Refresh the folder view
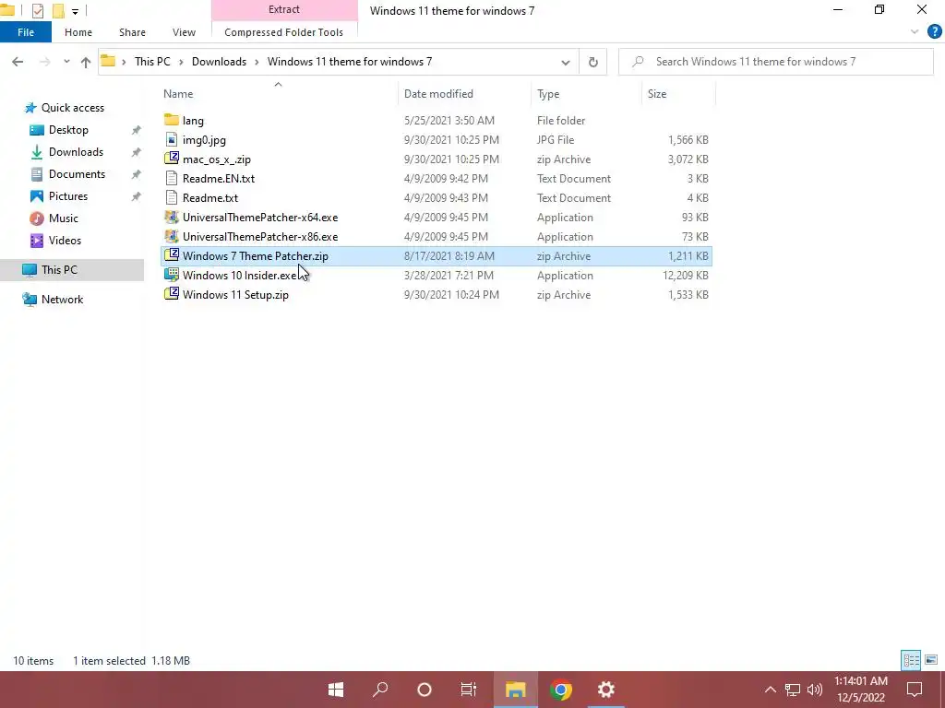 (x=593, y=62)
